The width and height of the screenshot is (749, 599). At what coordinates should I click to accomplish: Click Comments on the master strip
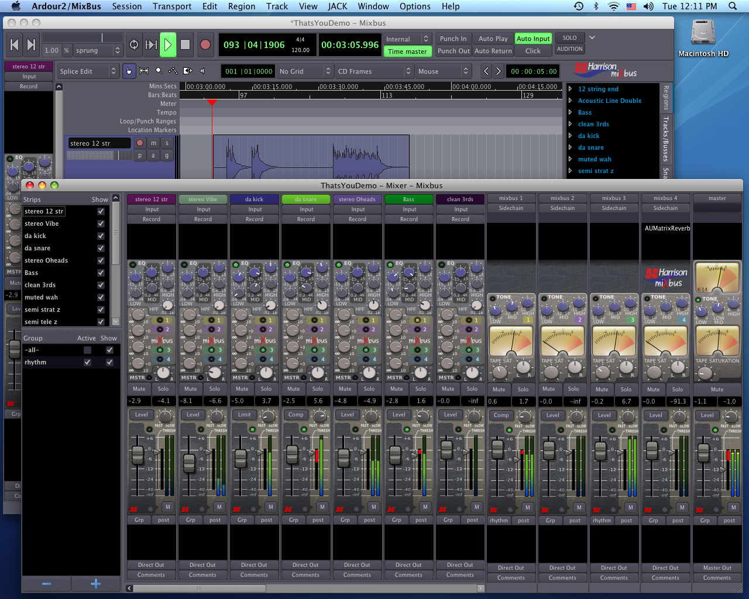[x=717, y=577]
